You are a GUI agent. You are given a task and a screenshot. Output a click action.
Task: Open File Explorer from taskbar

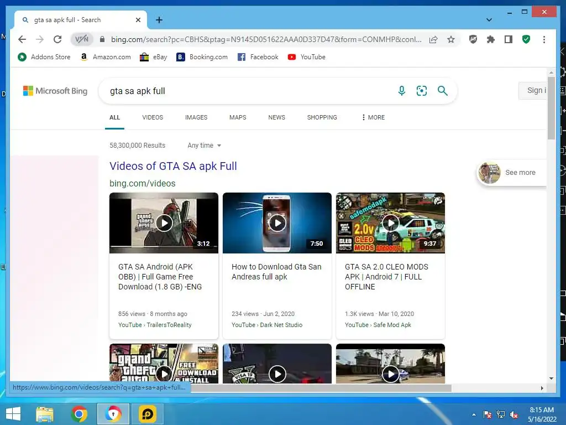coord(45,414)
